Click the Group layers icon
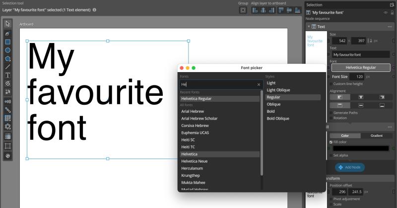 pyautogui.click(x=243, y=10)
